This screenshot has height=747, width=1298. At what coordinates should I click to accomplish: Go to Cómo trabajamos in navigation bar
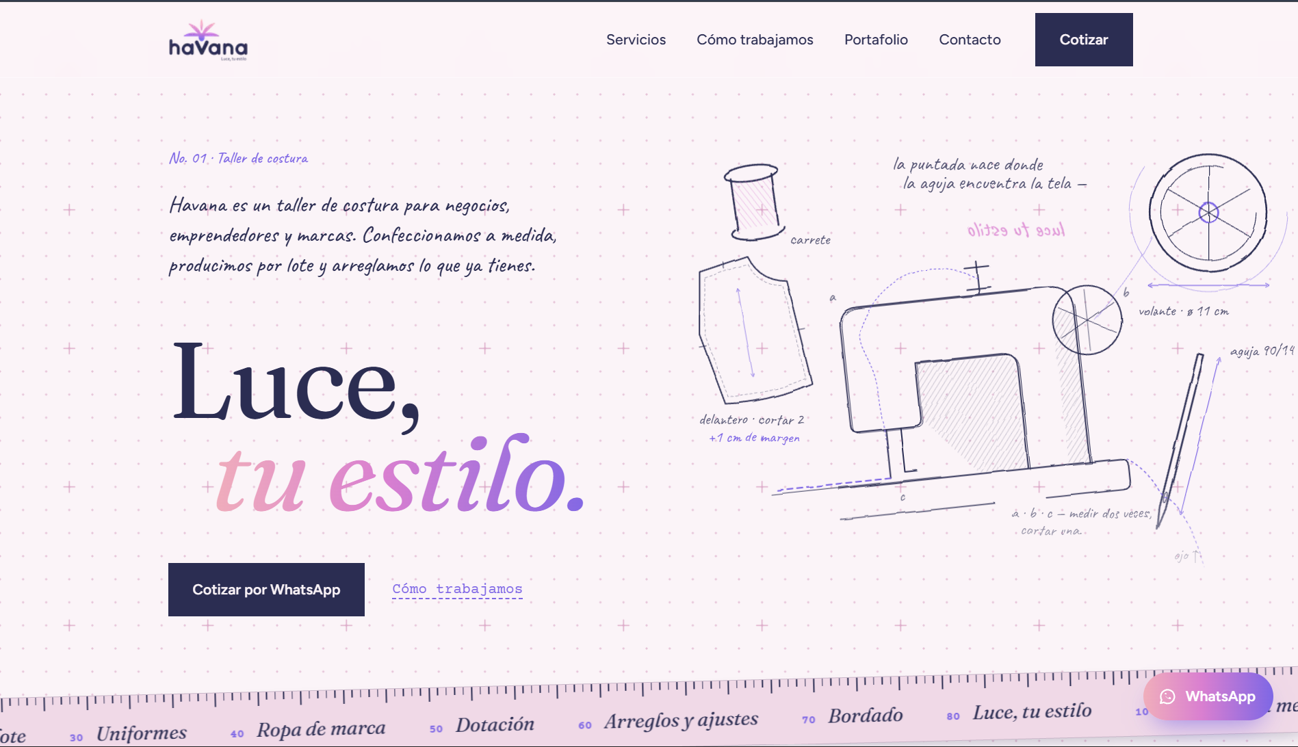[755, 40]
